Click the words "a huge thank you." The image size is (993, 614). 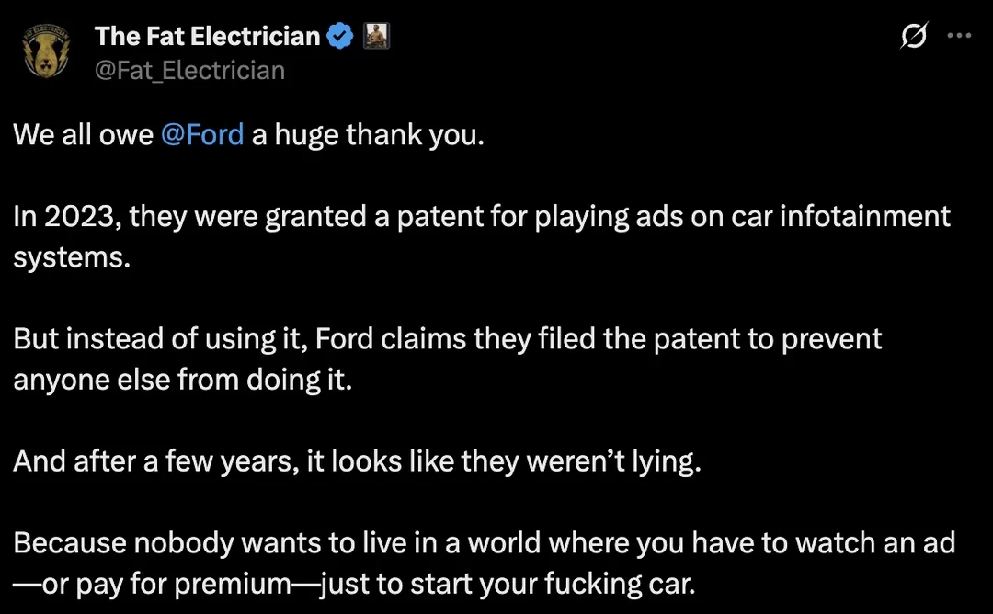tap(368, 135)
